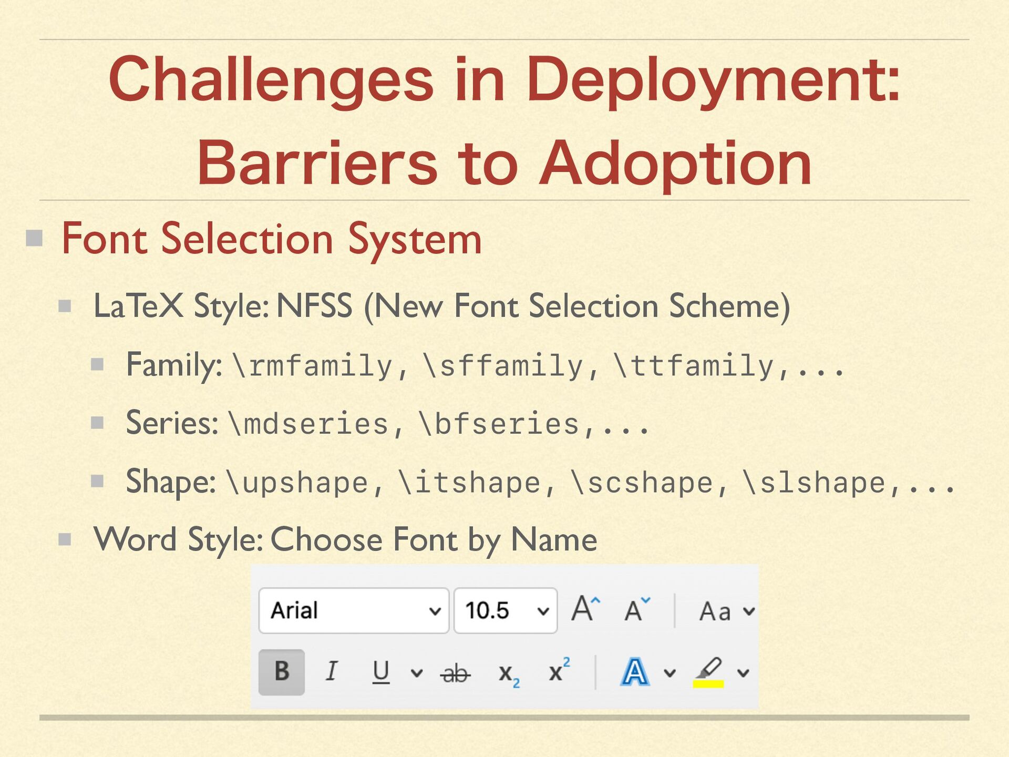The image size is (1009, 757).
Task: Toggle the Bold formatting button
Action: tap(282, 672)
